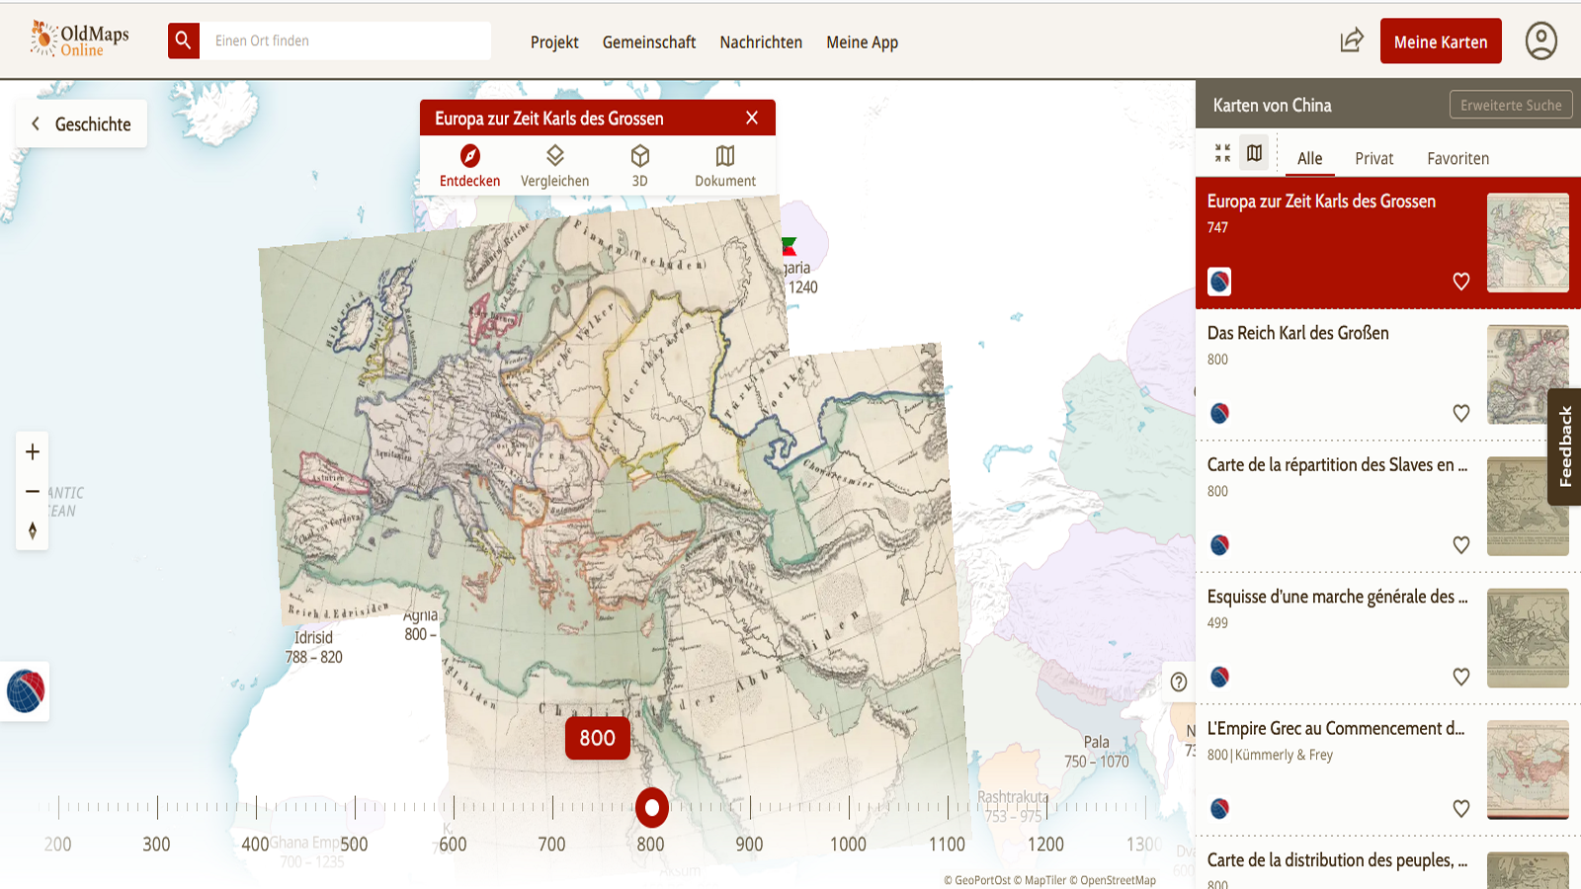
Task: Click globe badge on Esquisse d'une marche card
Action: pyautogui.click(x=1219, y=677)
